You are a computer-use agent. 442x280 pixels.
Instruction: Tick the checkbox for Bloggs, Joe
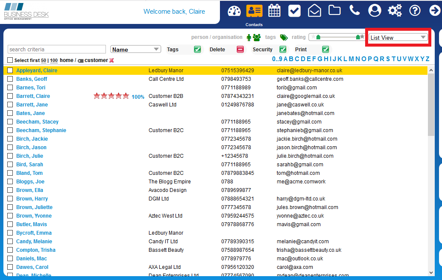tap(10, 182)
